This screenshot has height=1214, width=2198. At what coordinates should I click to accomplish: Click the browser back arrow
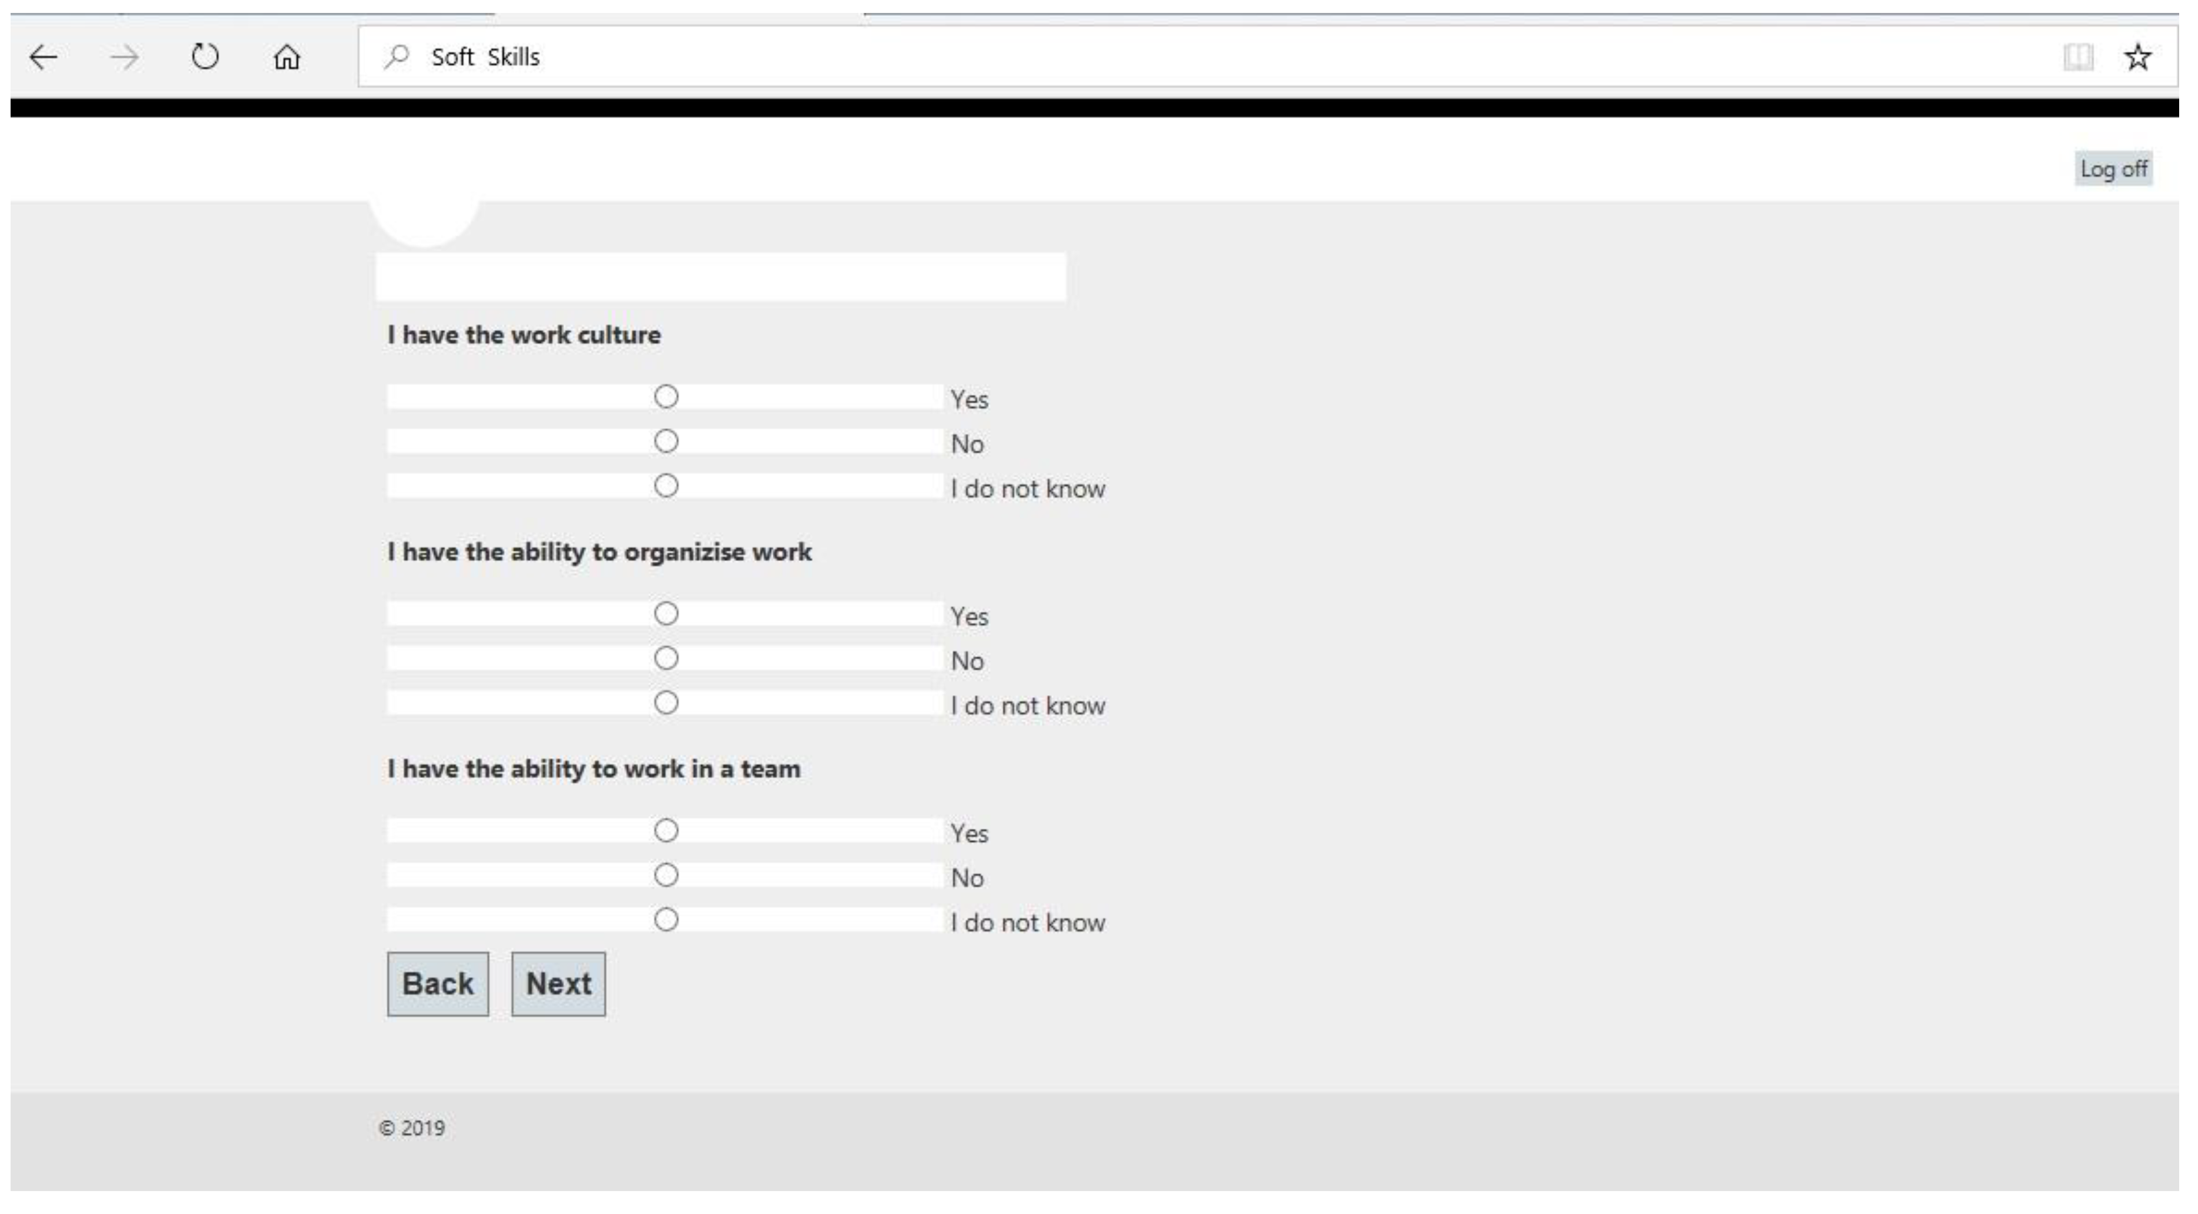44,57
